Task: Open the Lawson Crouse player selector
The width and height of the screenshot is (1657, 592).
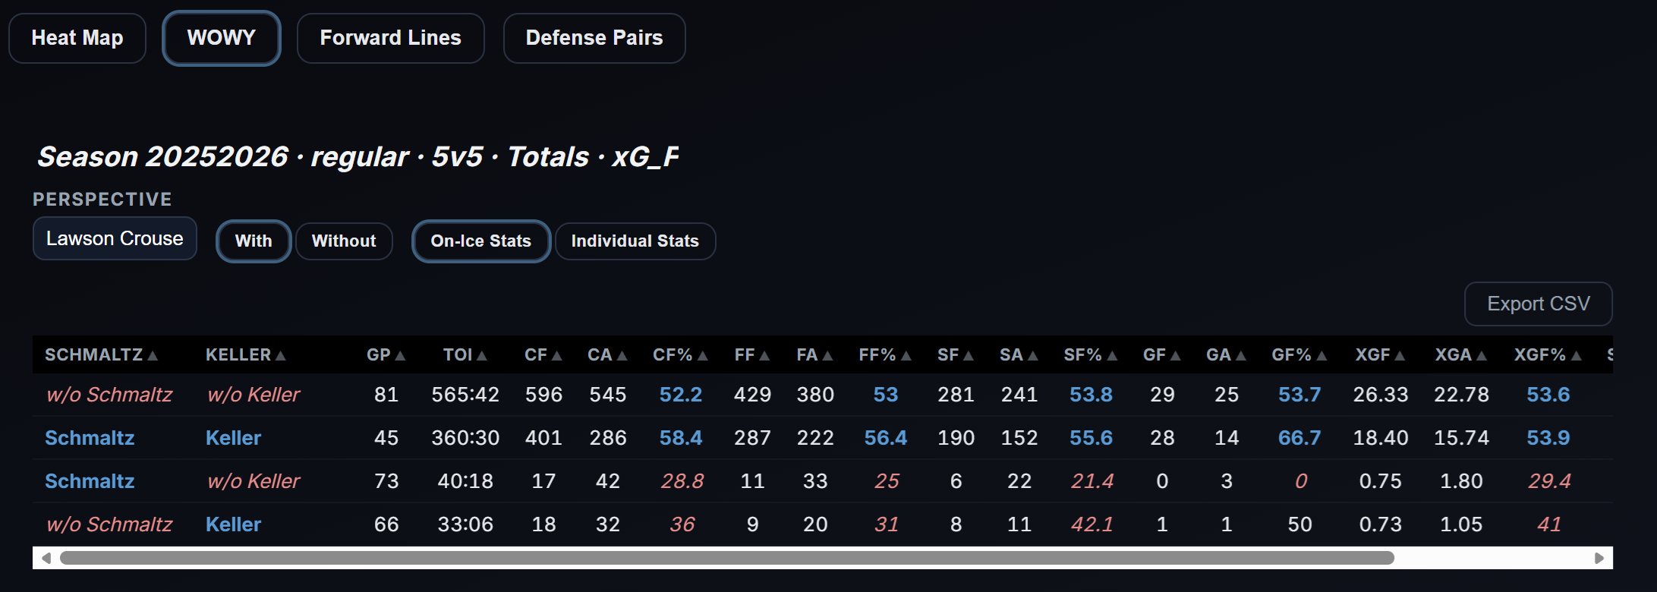Action: [115, 238]
